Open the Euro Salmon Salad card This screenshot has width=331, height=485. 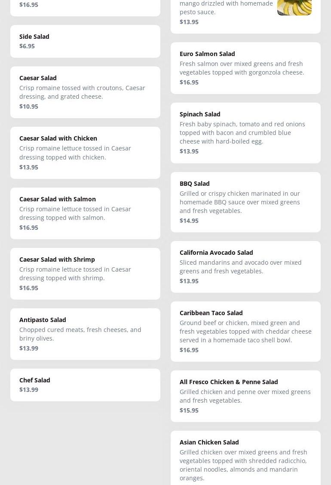[x=245, y=68]
